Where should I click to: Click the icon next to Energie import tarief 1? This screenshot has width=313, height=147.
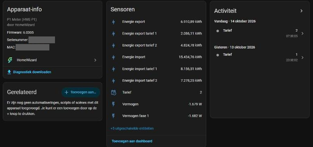click(114, 69)
